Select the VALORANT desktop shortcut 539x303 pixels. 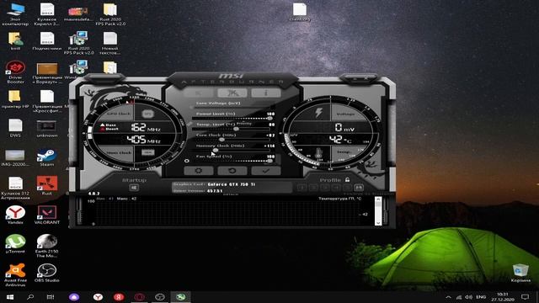(47, 215)
